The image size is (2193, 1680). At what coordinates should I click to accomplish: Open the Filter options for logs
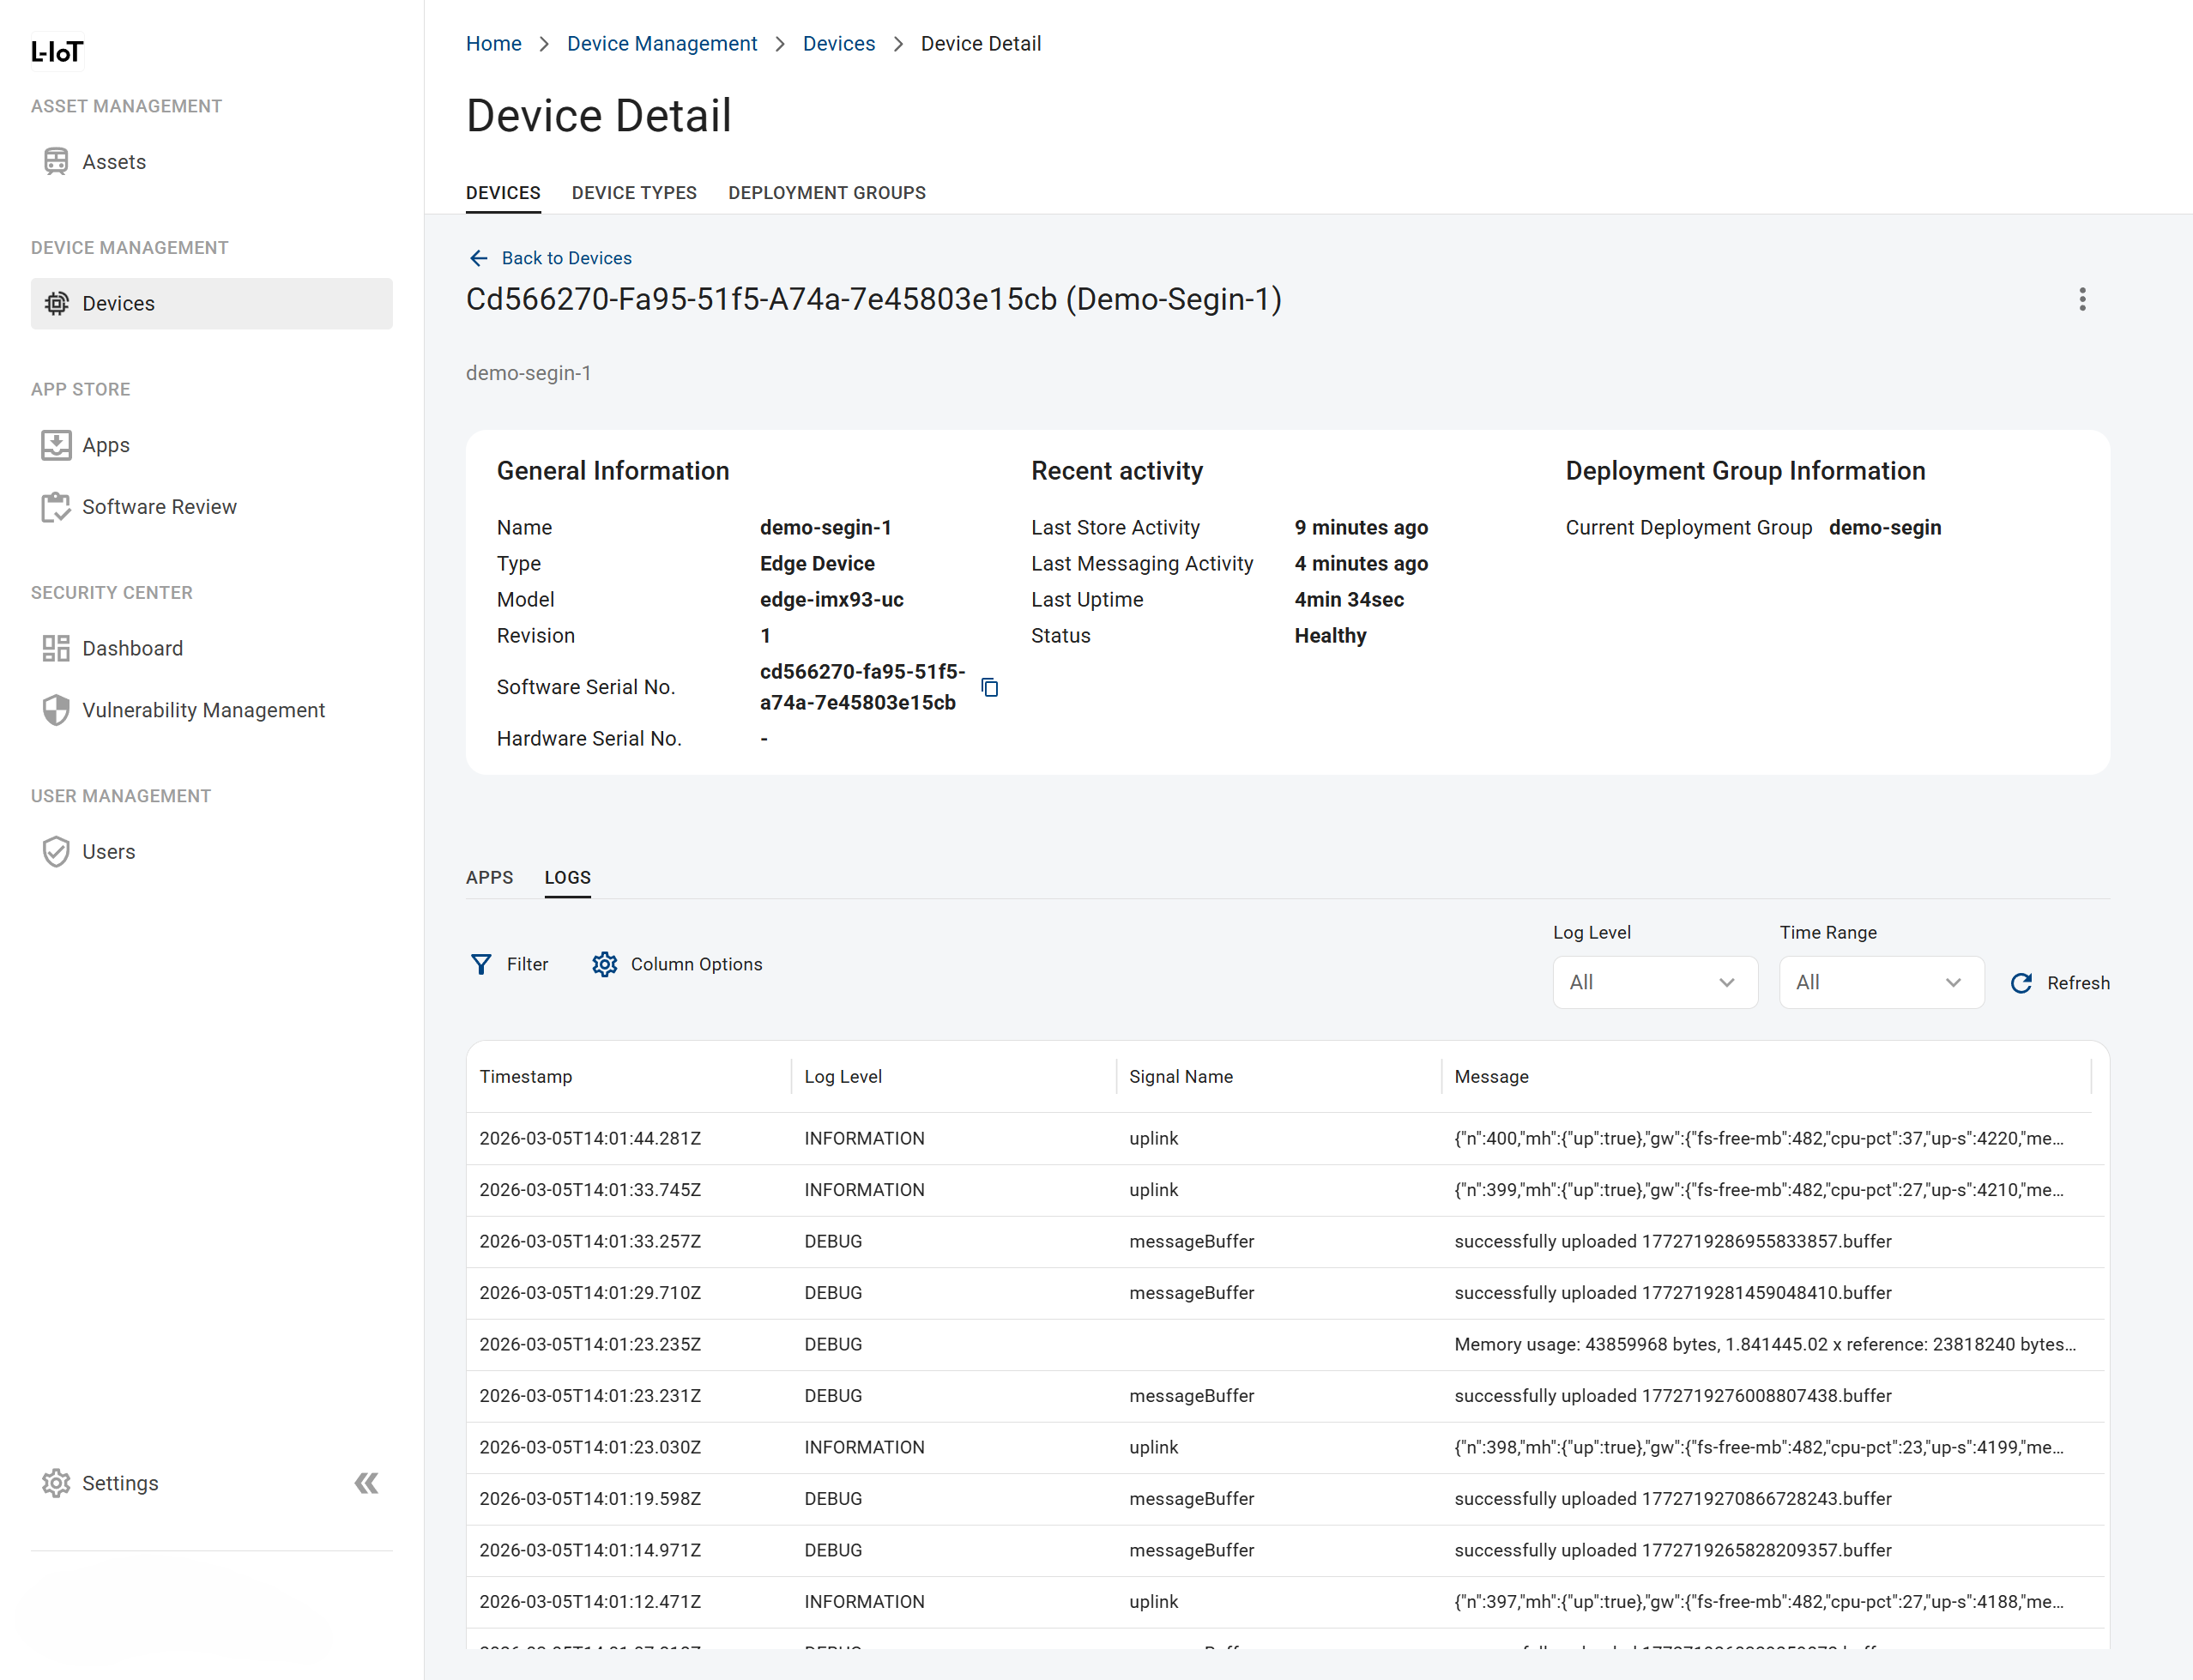pos(510,964)
